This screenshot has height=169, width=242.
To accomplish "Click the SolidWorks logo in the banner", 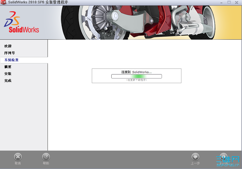I will click(x=21, y=22).
